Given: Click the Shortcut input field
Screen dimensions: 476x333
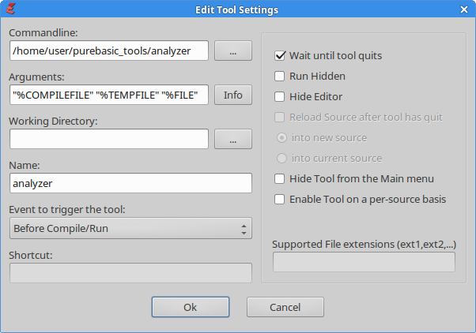Looking at the screenshot, I should (x=130, y=273).
